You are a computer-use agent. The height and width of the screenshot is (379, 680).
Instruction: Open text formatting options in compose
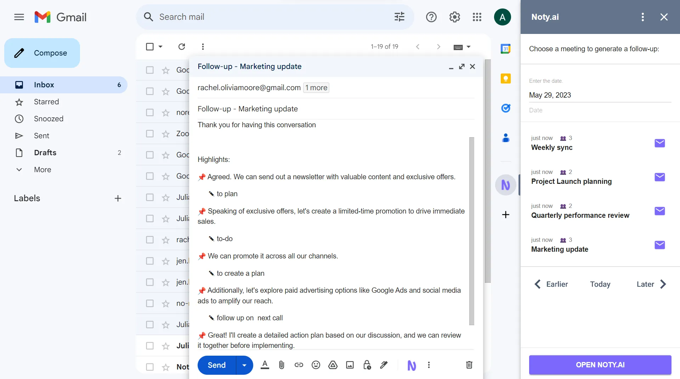pyautogui.click(x=265, y=365)
